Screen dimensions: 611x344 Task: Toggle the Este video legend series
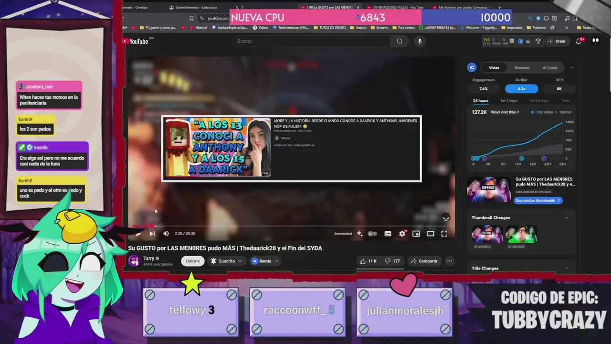pyautogui.click(x=543, y=112)
